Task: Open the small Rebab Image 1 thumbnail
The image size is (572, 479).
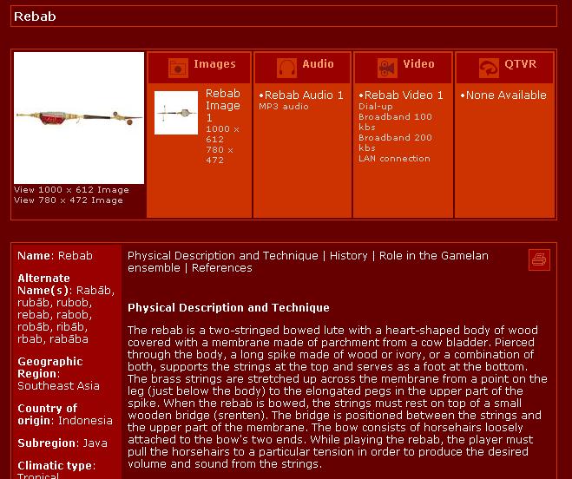Action: 176,113
